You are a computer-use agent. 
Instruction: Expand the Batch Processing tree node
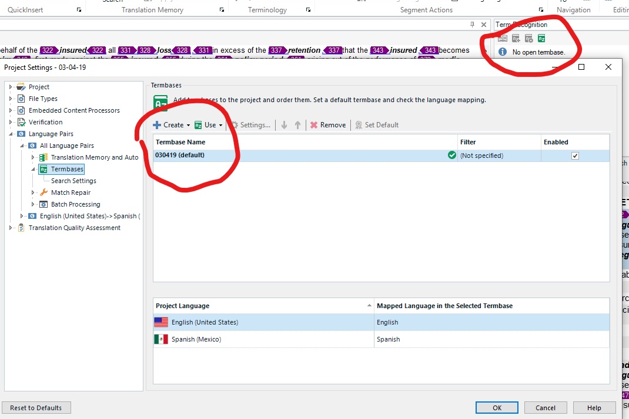pyautogui.click(x=34, y=204)
